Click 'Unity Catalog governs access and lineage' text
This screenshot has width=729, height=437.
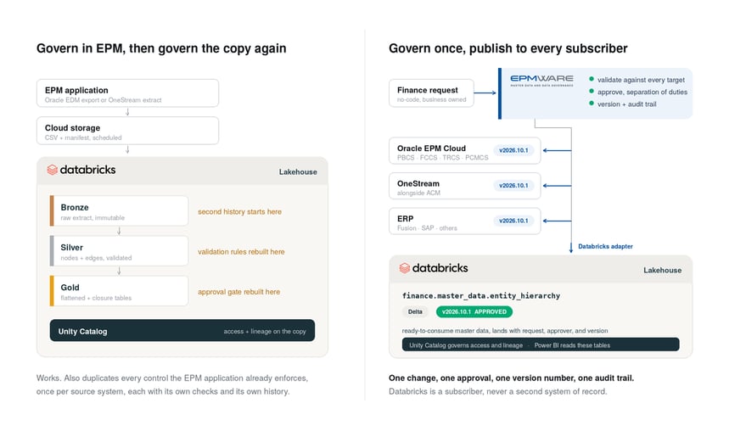tap(466, 345)
